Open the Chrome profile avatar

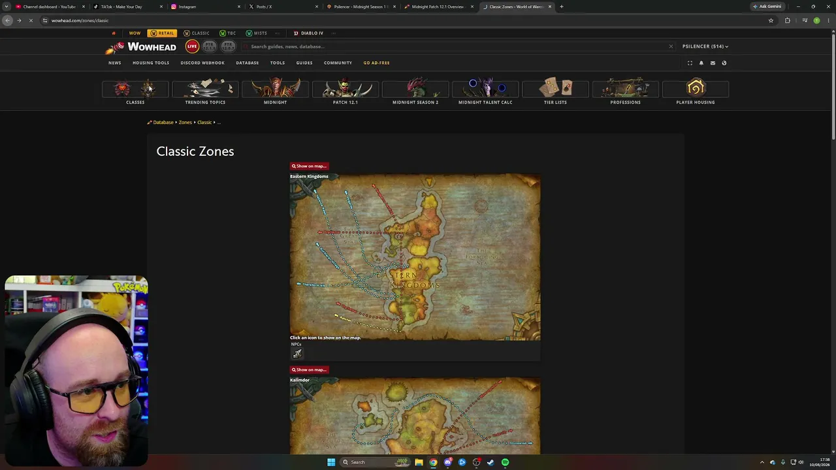point(816,20)
